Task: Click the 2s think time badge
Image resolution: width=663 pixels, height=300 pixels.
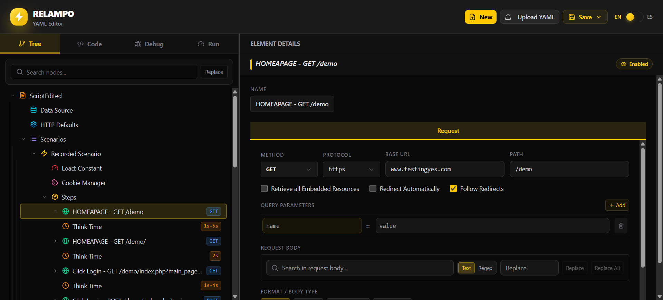Action: [215, 256]
